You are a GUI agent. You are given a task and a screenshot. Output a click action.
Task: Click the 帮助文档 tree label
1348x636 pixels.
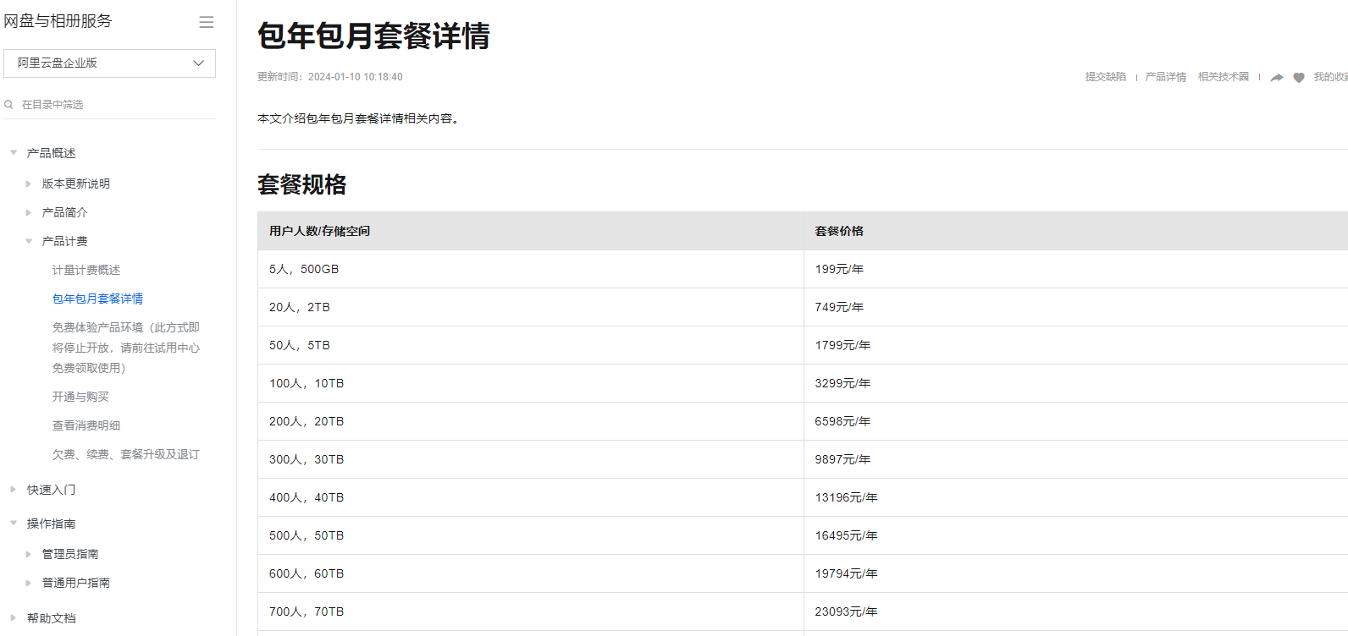[52, 618]
